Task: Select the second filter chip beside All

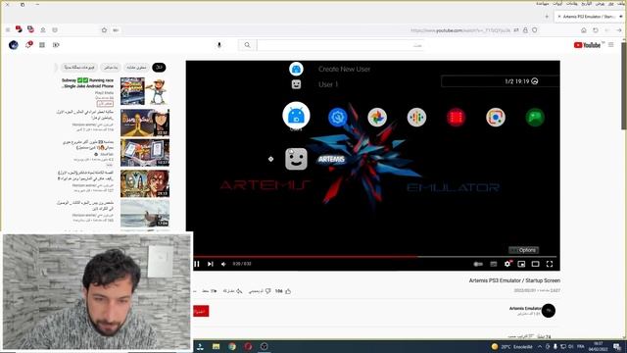Action: [x=137, y=68]
